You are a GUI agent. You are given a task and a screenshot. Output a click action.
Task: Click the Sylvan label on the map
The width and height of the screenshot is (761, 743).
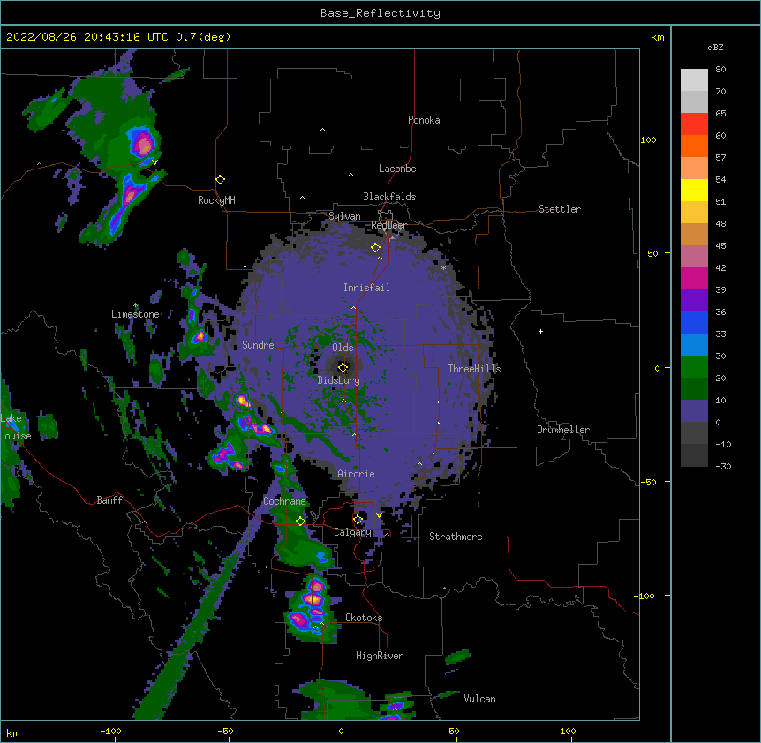pyautogui.click(x=344, y=216)
